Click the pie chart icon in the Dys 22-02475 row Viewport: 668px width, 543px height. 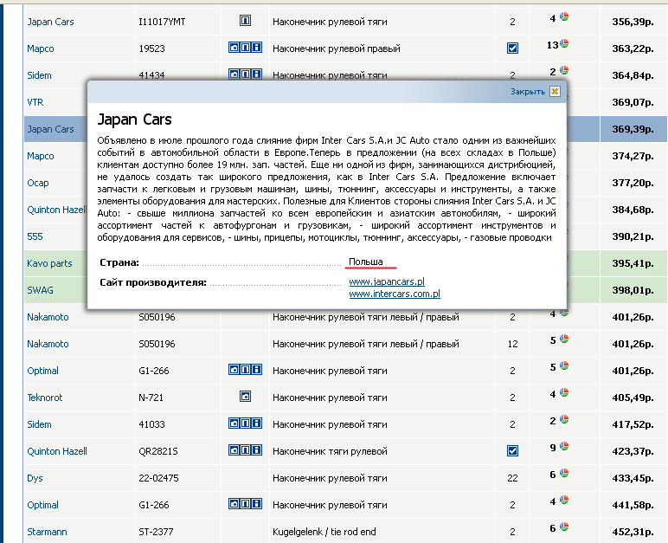pos(564,473)
